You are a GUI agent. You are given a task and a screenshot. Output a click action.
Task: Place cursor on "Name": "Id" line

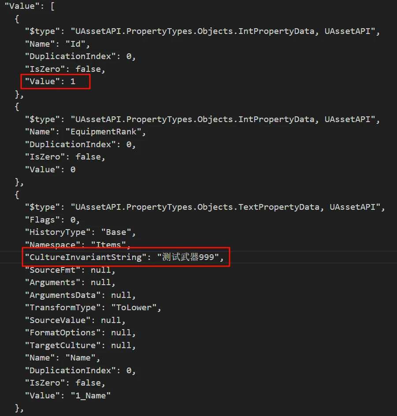[57, 44]
